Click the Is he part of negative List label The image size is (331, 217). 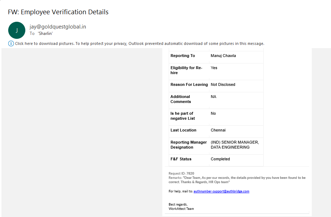tap(183, 116)
